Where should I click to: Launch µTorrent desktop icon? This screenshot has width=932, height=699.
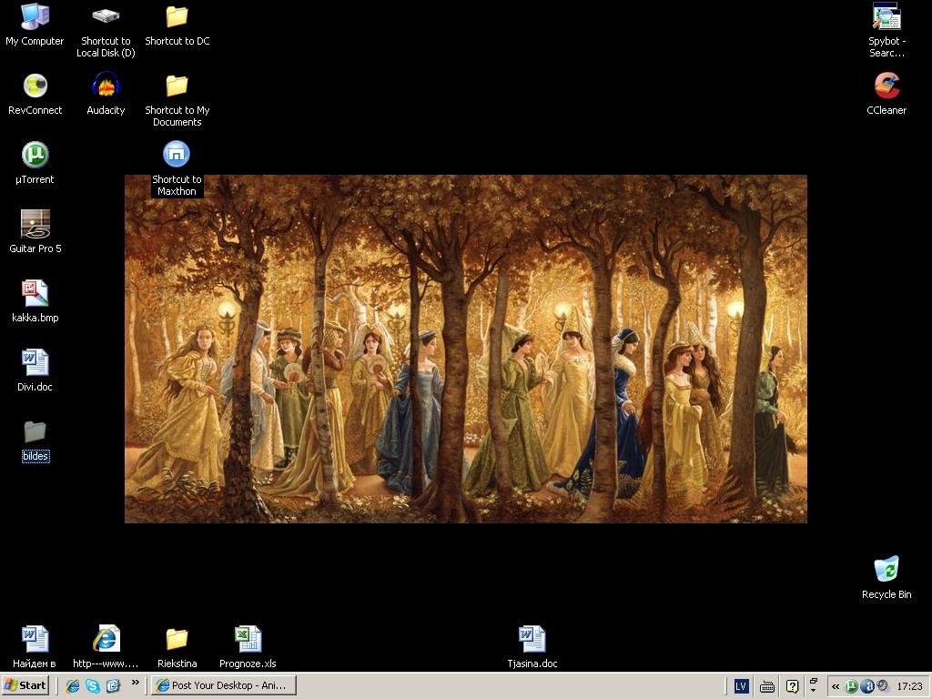[35, 162]
